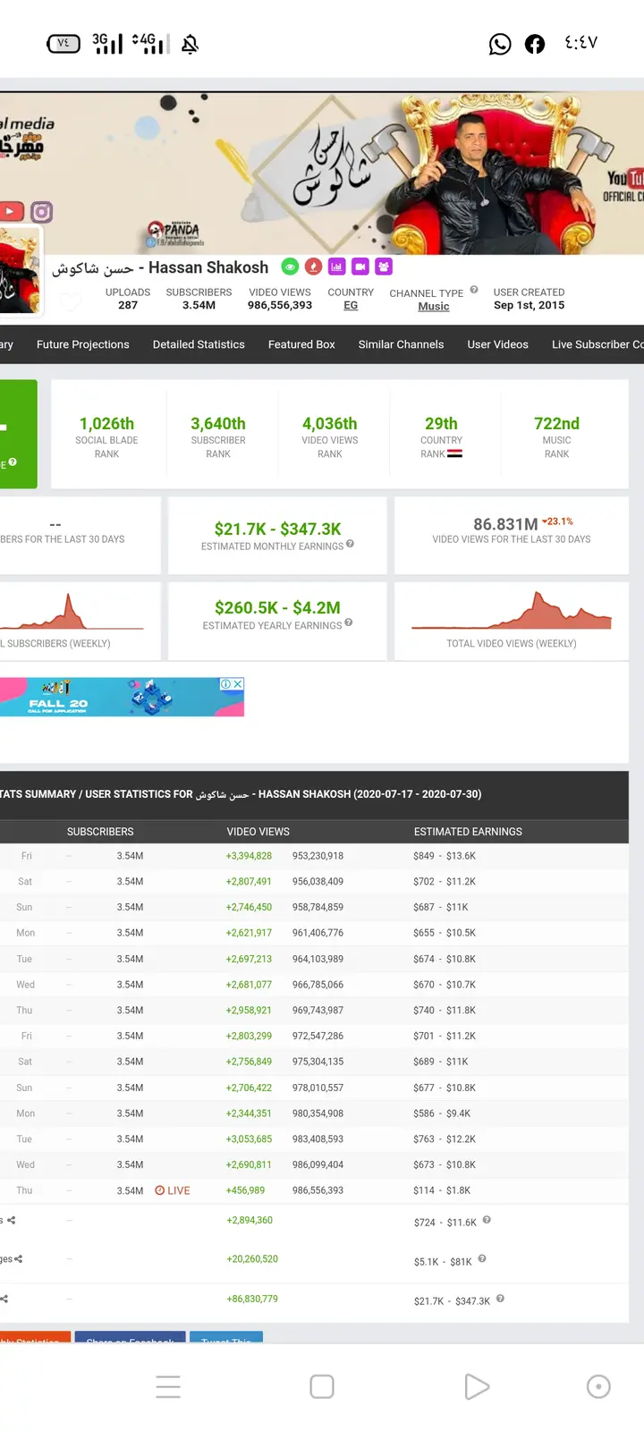Tap the battery indicator in status bar

click(x=64, y=43)
